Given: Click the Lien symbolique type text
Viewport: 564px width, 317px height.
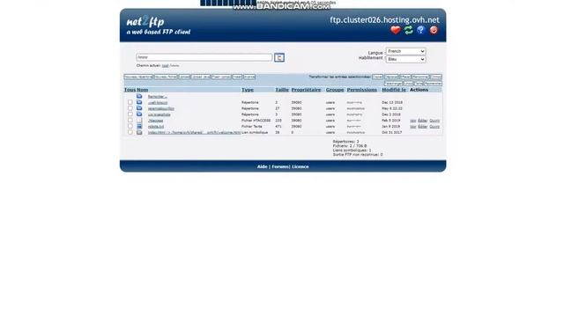Looking at the screenshot, I should click(x=255, y=133).
